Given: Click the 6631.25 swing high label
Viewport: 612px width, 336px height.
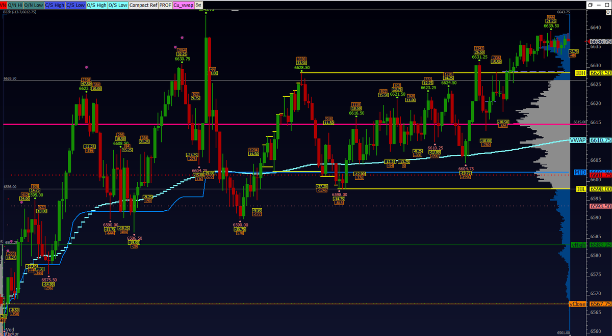Looking at the screenshot, I should pos(479,57).
